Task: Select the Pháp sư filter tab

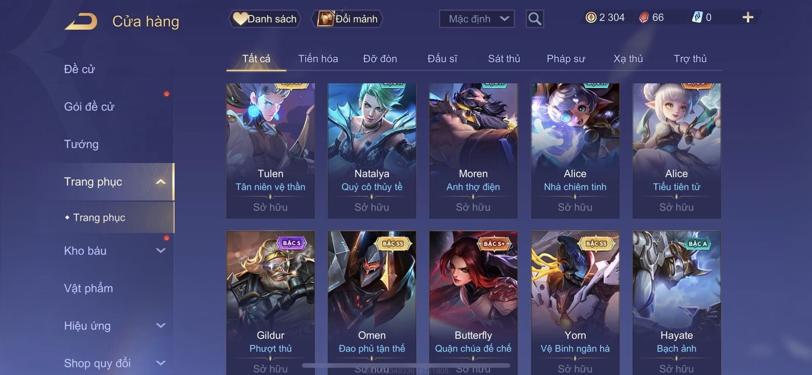Action: (566, 59)
